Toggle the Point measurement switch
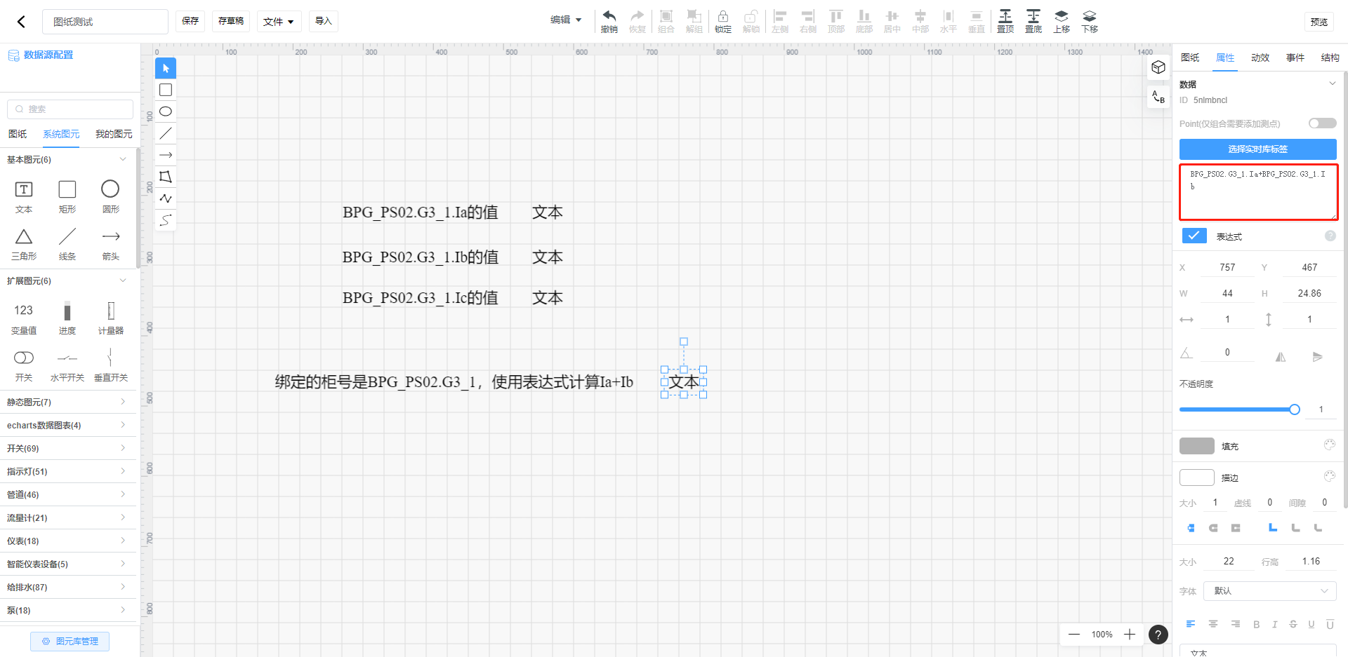This screenshot has width=1348, height=657. point(1323,123)
